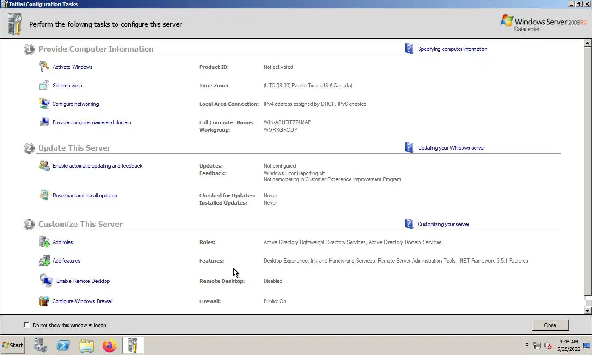The image size is (592, 355).
Task: Click the computer name and domain icon
Action: click(x=44, y=122)
